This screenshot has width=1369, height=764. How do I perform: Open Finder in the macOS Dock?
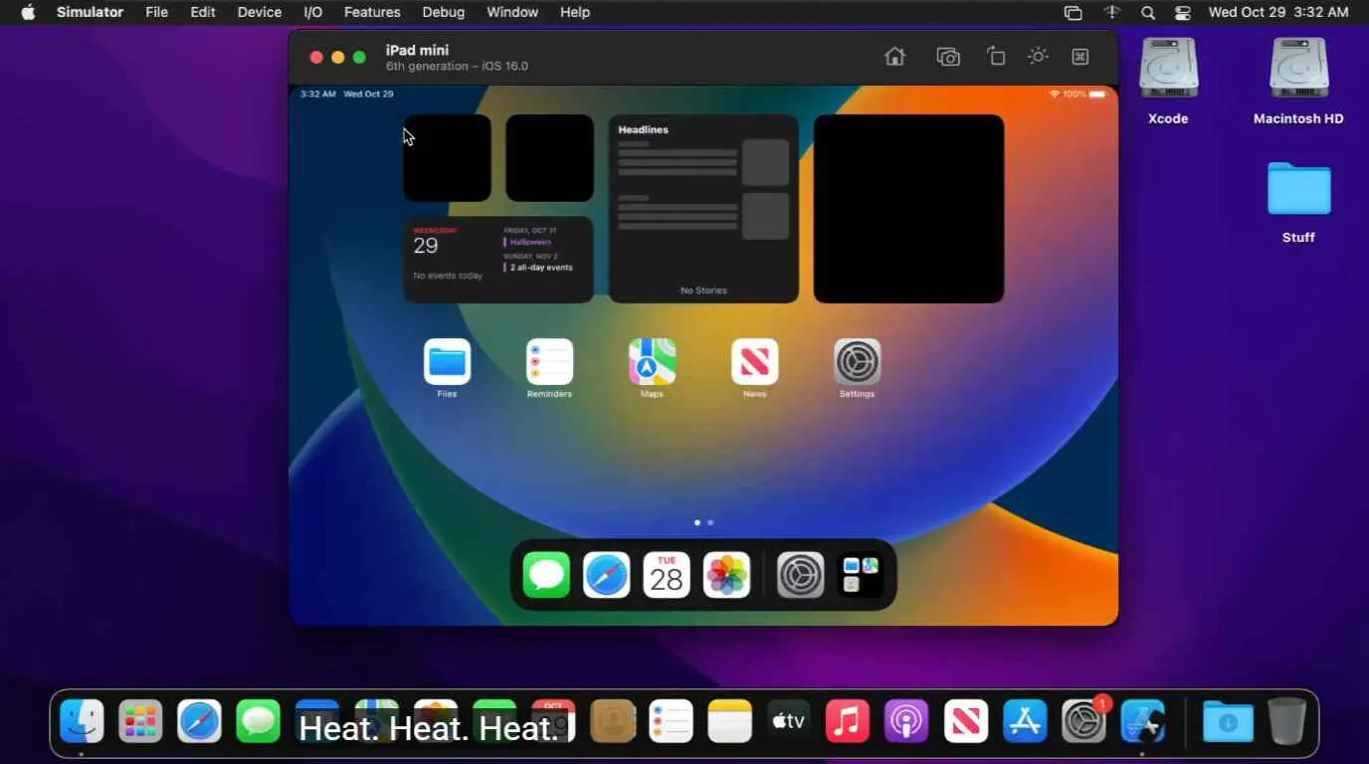(82, 721)
